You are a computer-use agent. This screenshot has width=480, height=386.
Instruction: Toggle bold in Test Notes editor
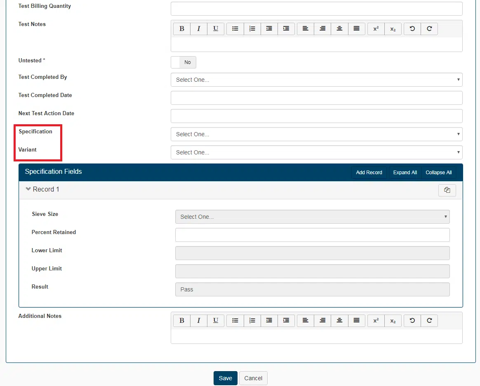[x=182, y=29]
